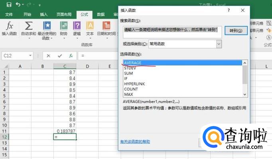
Task: Switch to the 插入 ribbon tab
Action: click(44, 14)
